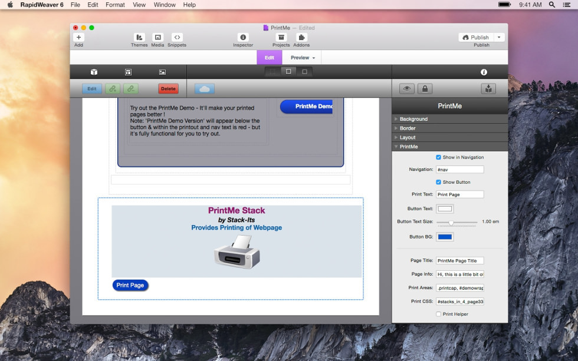Click the Navigation input field
This screenshot has height=361, width=578.
459,170
